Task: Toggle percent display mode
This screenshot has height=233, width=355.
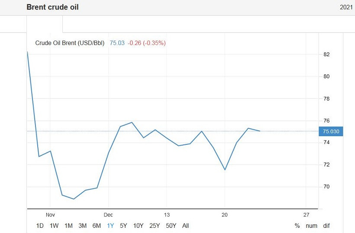Action: 297,226
